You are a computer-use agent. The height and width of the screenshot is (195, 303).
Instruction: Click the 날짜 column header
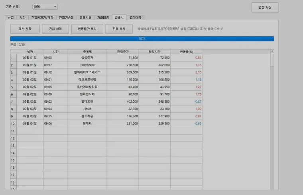(30, 52)
